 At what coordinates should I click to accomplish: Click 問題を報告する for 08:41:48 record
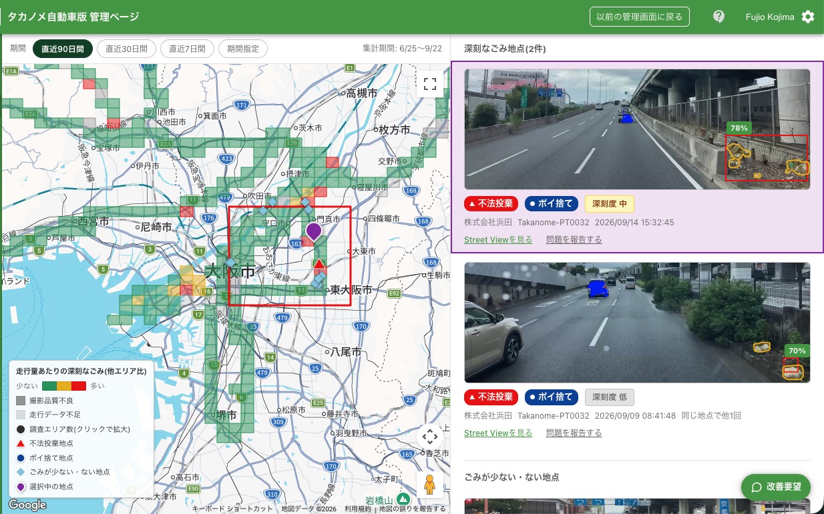tap(574, 433)
